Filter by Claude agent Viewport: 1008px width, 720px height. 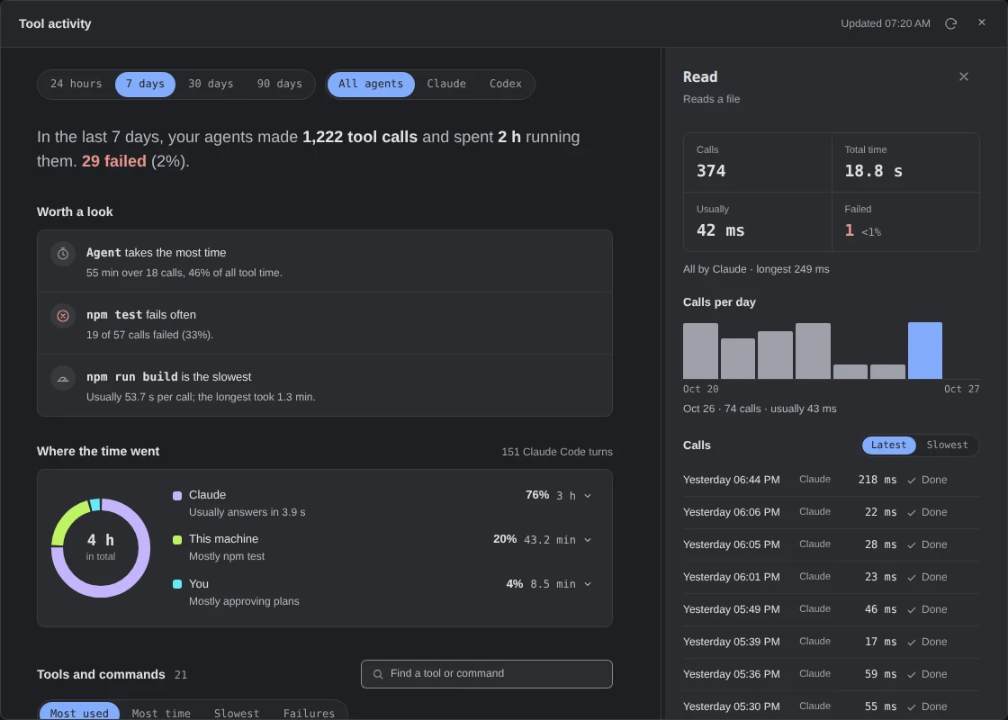tap(446, 85)
